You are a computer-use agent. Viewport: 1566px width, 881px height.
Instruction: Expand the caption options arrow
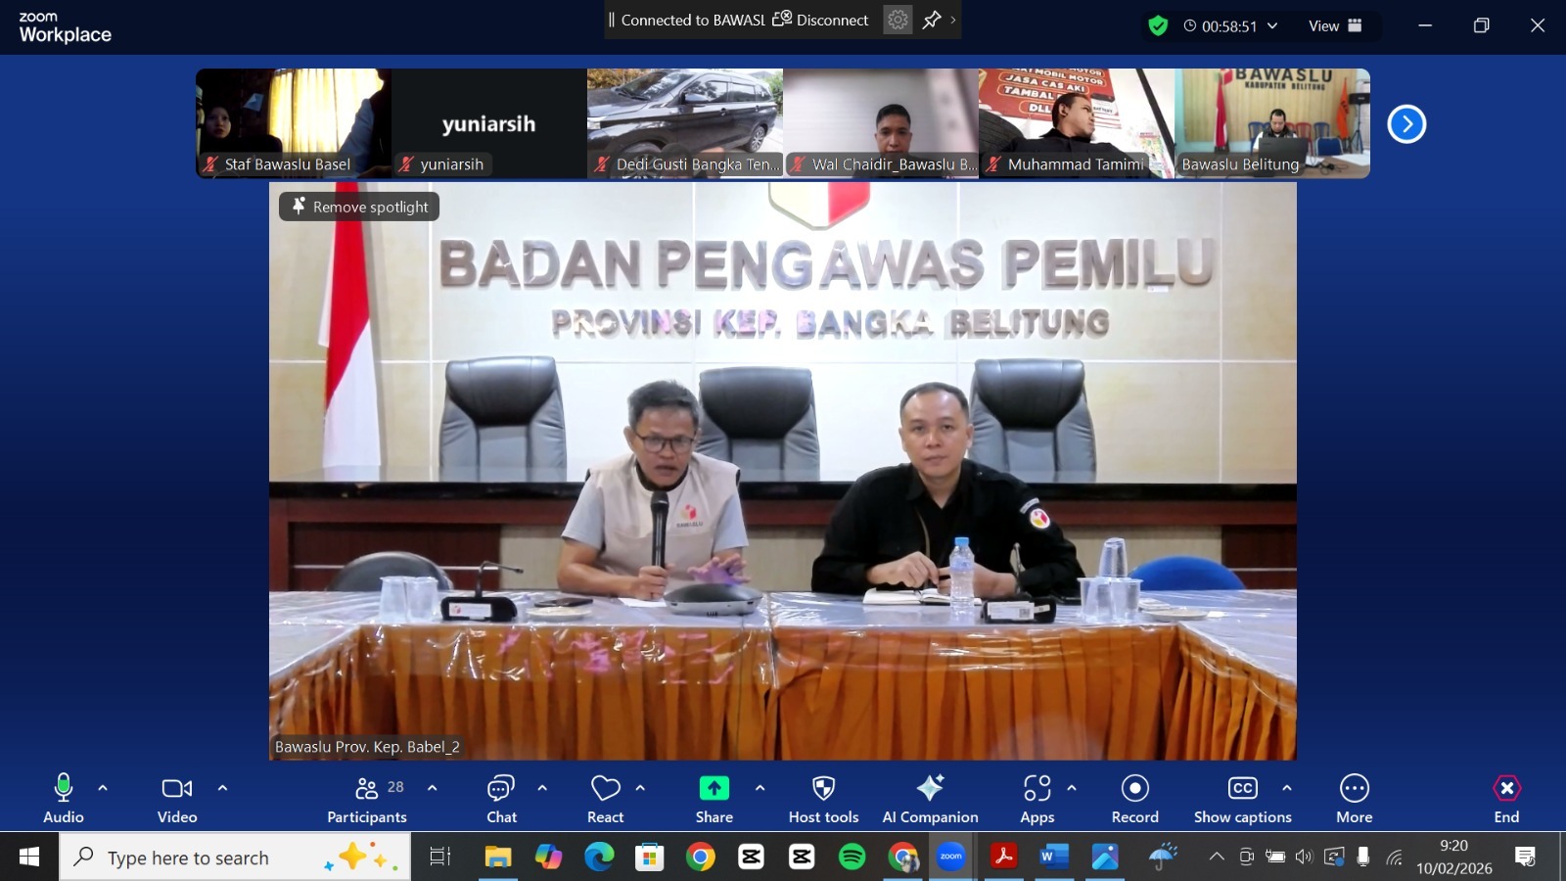pyautogui.click(x=1287, y=788)
